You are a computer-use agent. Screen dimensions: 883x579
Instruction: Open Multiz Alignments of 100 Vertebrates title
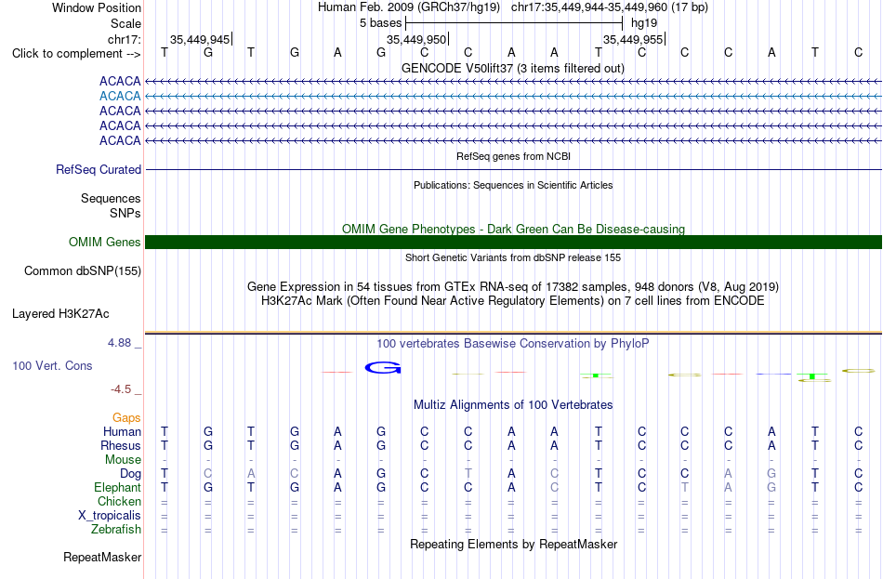point(513,405)
